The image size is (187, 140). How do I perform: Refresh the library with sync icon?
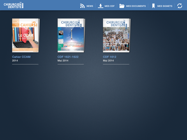click(180, 6)
